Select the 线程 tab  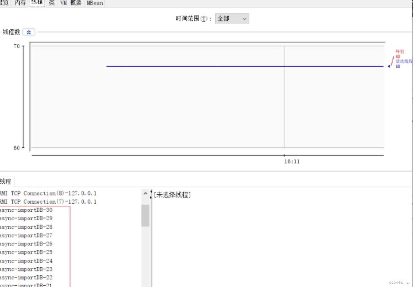37,3
